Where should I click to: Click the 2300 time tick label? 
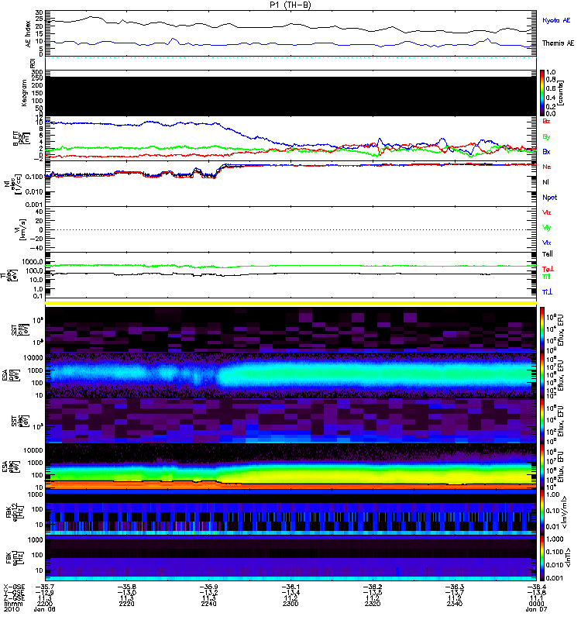tap(290, 604)
